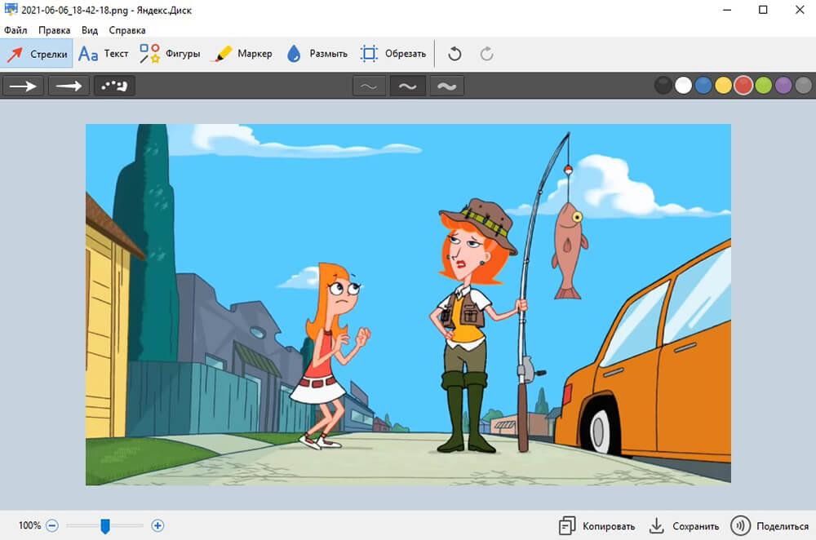The height and width of the screenshot is (540, 816).
Task: Click Поделиться to share the image
Action: pyautogui.click(x=769, y=526)
